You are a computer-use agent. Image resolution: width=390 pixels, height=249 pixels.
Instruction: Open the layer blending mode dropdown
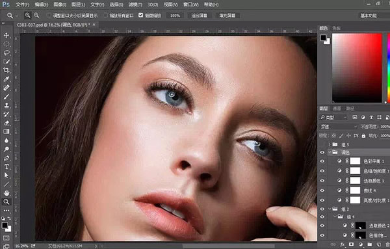[x=338, y=127]
